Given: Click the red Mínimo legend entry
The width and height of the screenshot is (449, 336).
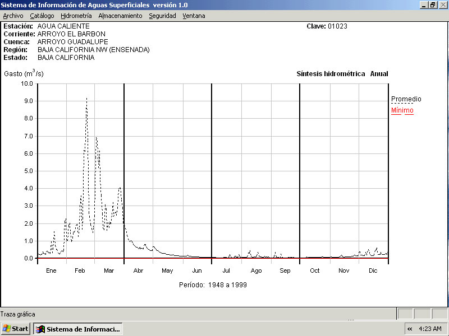Looking at the screenshot, I should pos(402,110).
